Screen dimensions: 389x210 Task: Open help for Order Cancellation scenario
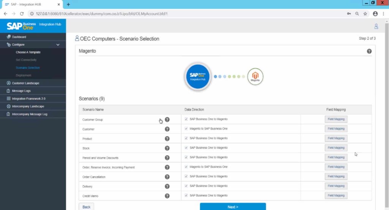167,177
